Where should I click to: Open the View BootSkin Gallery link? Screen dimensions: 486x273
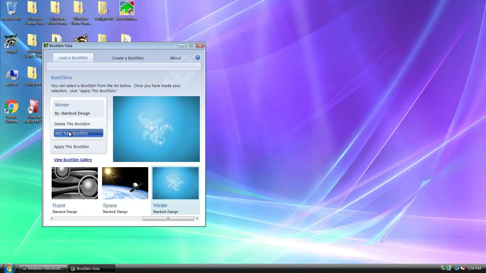(x=73, y=160)
